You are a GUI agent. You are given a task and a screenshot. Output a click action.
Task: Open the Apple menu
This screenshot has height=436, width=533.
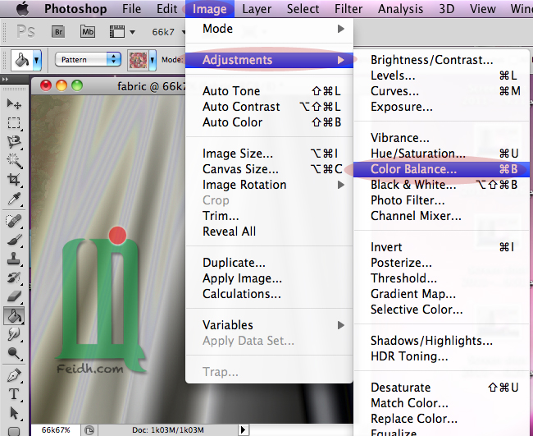point(23,8)
